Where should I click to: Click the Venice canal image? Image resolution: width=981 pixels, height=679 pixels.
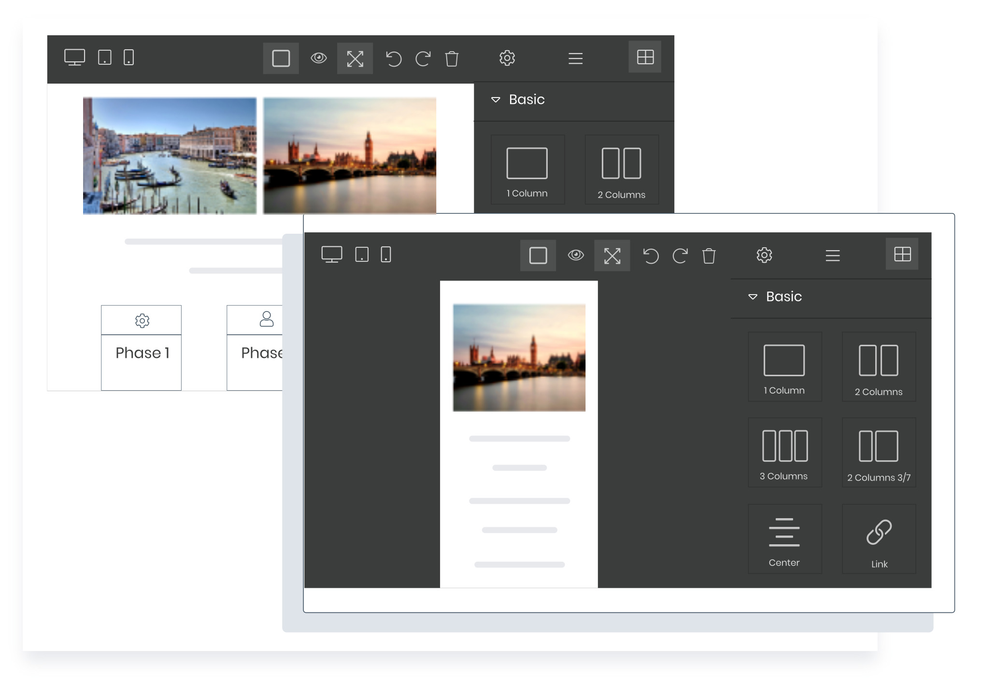170,156
